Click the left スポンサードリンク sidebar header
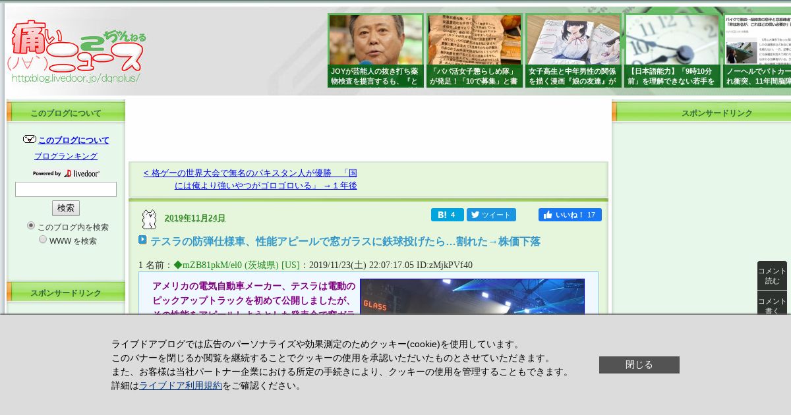This screenshot has width=791, height=415. point(66,292)
